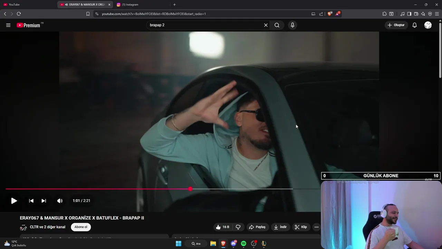The height and width of the screenshot is (249, 442).
Task: Open a new browser tab
Action: (x=174, y=4)
